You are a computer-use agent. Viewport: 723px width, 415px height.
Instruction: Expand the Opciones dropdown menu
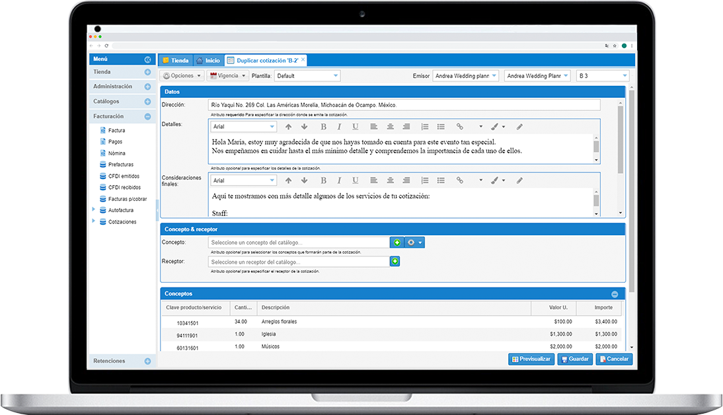[x=182, y=76]
